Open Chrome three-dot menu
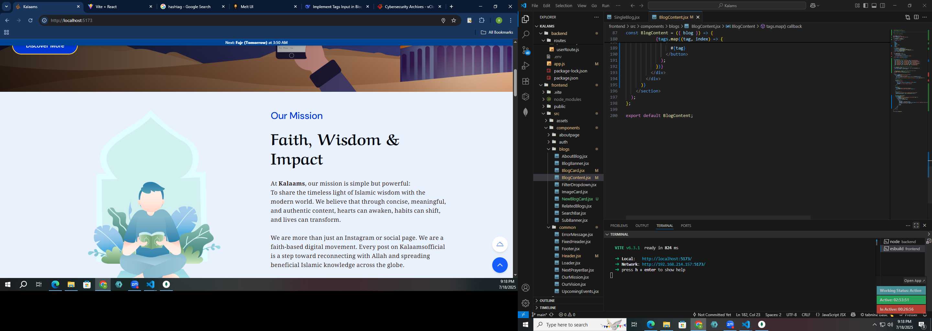 tap(511, 21)
